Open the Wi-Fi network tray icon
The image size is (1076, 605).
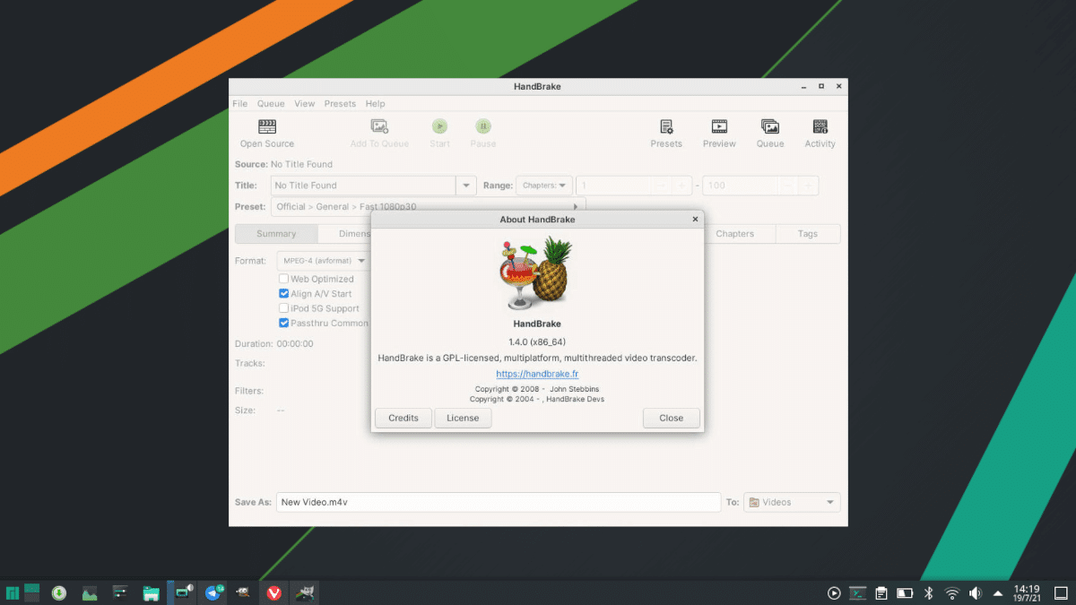click(952, 592)
